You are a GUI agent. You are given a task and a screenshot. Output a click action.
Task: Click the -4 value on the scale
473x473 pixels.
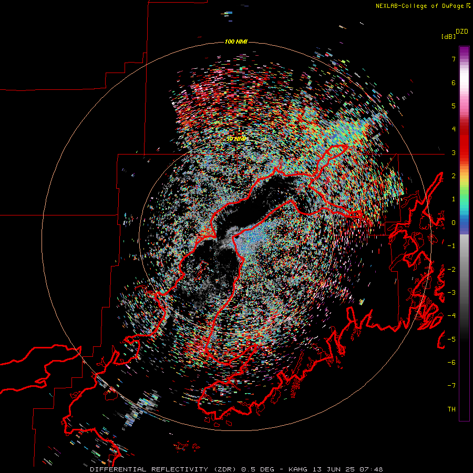(x=451, y=316)
